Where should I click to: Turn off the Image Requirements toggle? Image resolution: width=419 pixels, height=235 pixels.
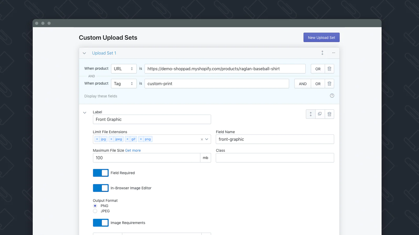[x=101, y=223]
